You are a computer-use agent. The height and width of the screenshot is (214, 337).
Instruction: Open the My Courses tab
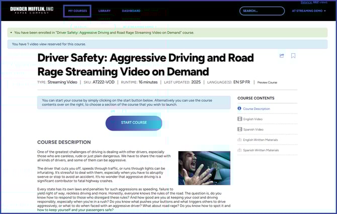pos(77,11)
